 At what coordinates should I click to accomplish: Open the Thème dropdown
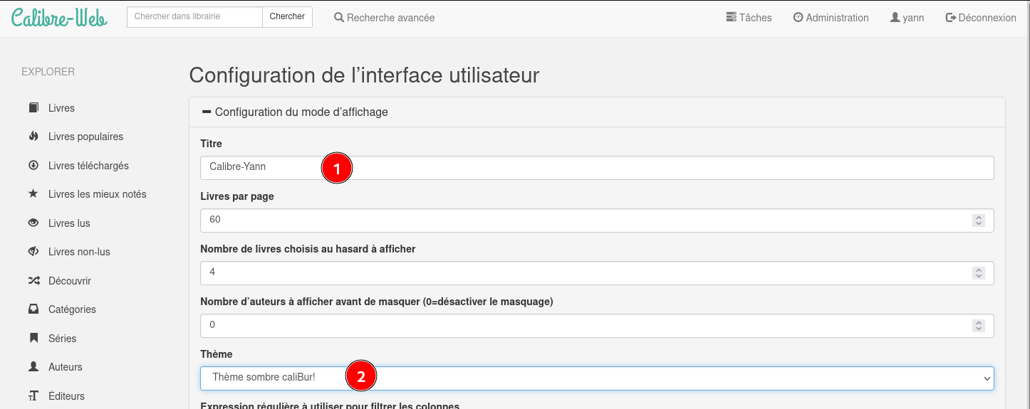(597, 378)
